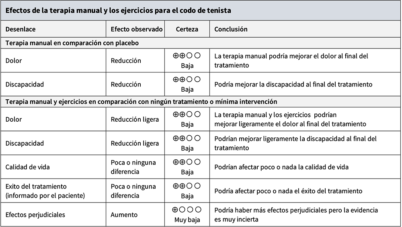The image size is (402, 227).
Task: Click the certainty circles icon in Efectos perjudiciales row
Action: [x=187, y=209]
